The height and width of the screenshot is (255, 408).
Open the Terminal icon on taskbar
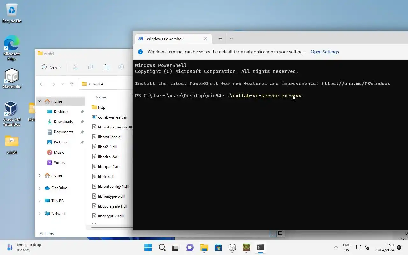tap(260, 248)
